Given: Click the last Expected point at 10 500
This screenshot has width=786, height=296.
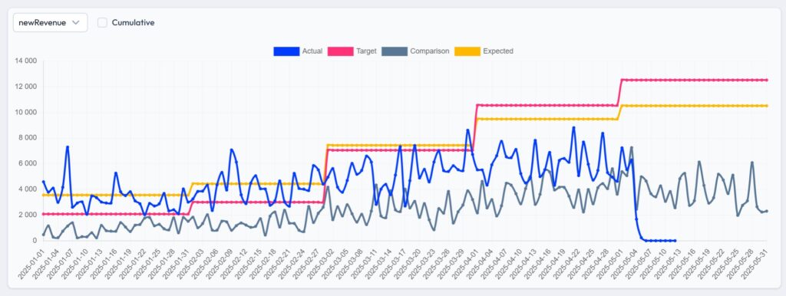Looking at the screenshot, I should click(x=767, y=106).
